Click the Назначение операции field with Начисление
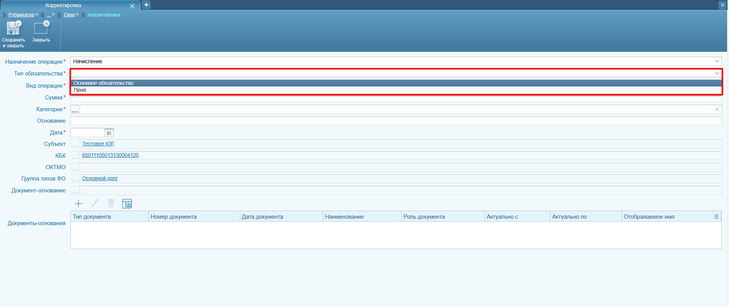 pyautogui.click(x=396, y=61)
